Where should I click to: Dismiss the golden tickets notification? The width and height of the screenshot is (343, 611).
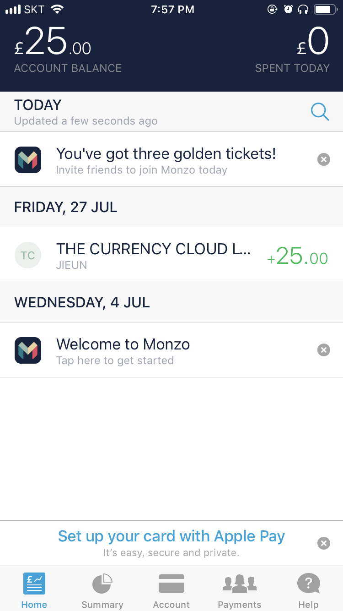[324, 159]
